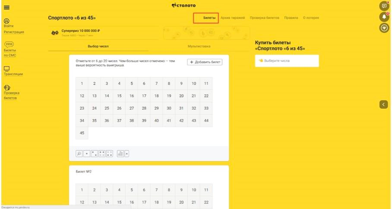
Task: Mark number 23 on the ticket
Action: 82,108
